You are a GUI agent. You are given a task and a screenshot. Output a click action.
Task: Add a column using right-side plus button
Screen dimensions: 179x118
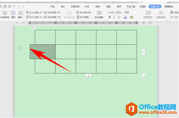(144, 52)
